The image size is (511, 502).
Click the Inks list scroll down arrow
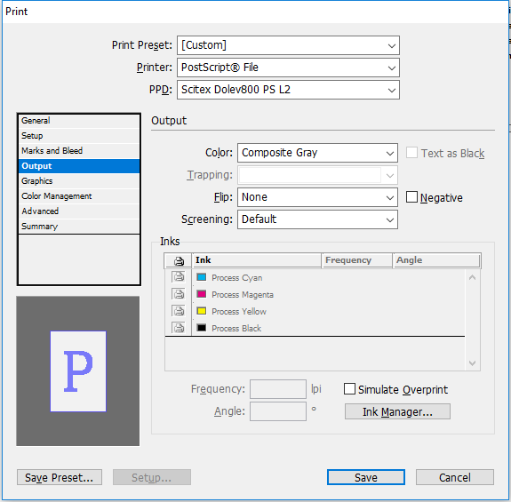point(472,363)
